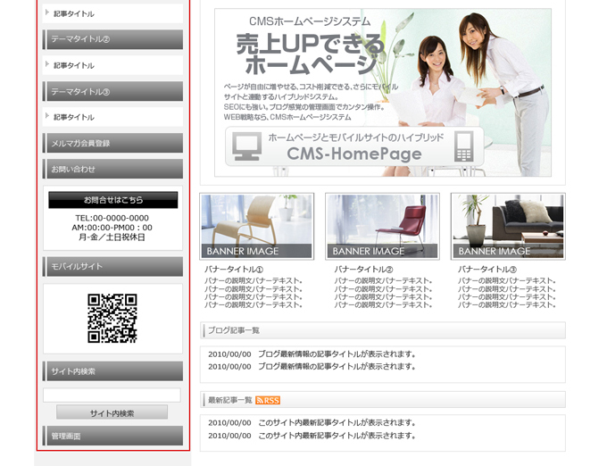
Task: Click into the site search text field
Action: (x=112, y=395)
